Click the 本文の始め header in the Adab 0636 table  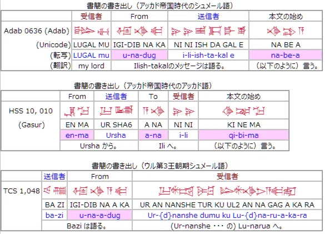(x=286, y=16)
